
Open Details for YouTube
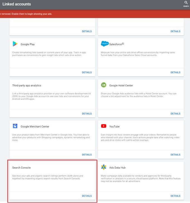[175, 155]
